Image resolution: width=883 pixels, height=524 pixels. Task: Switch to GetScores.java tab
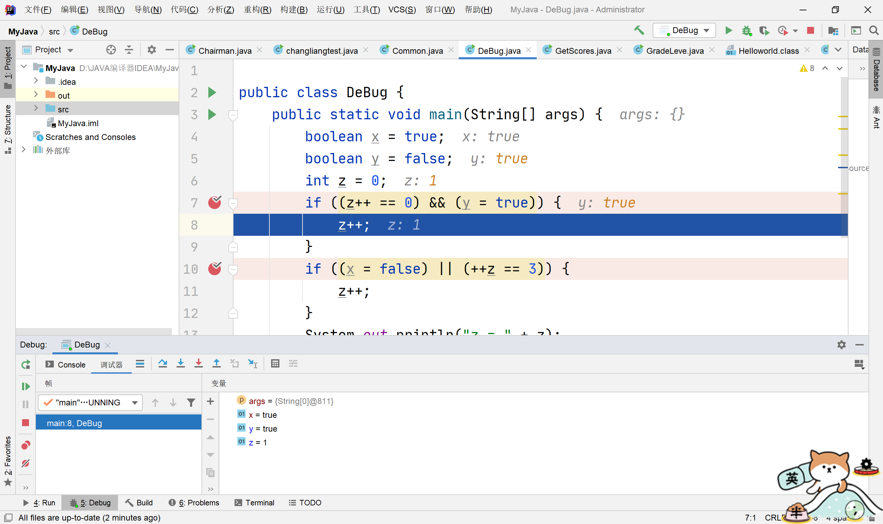tap(583, 50)
